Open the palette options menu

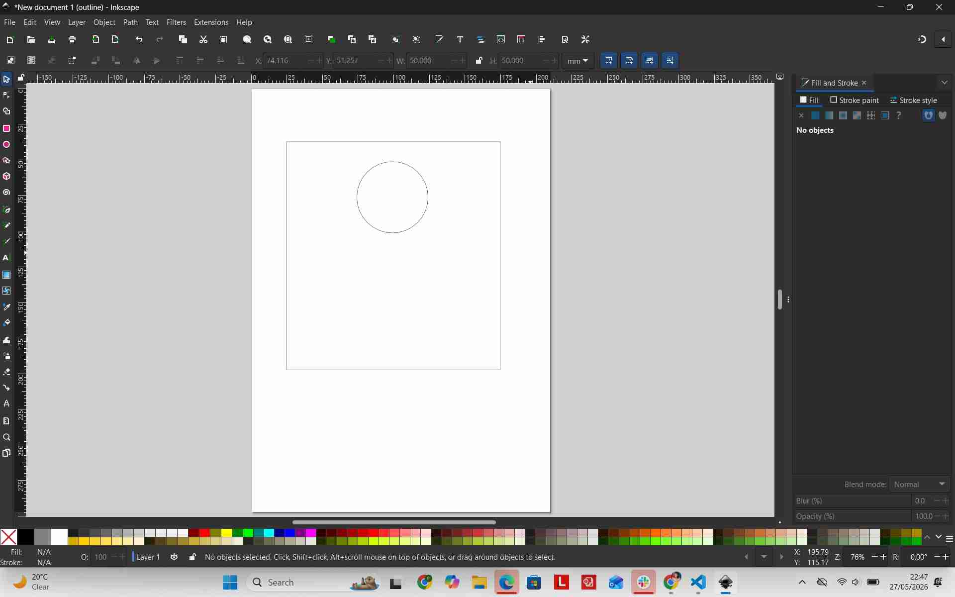(950, 539)
